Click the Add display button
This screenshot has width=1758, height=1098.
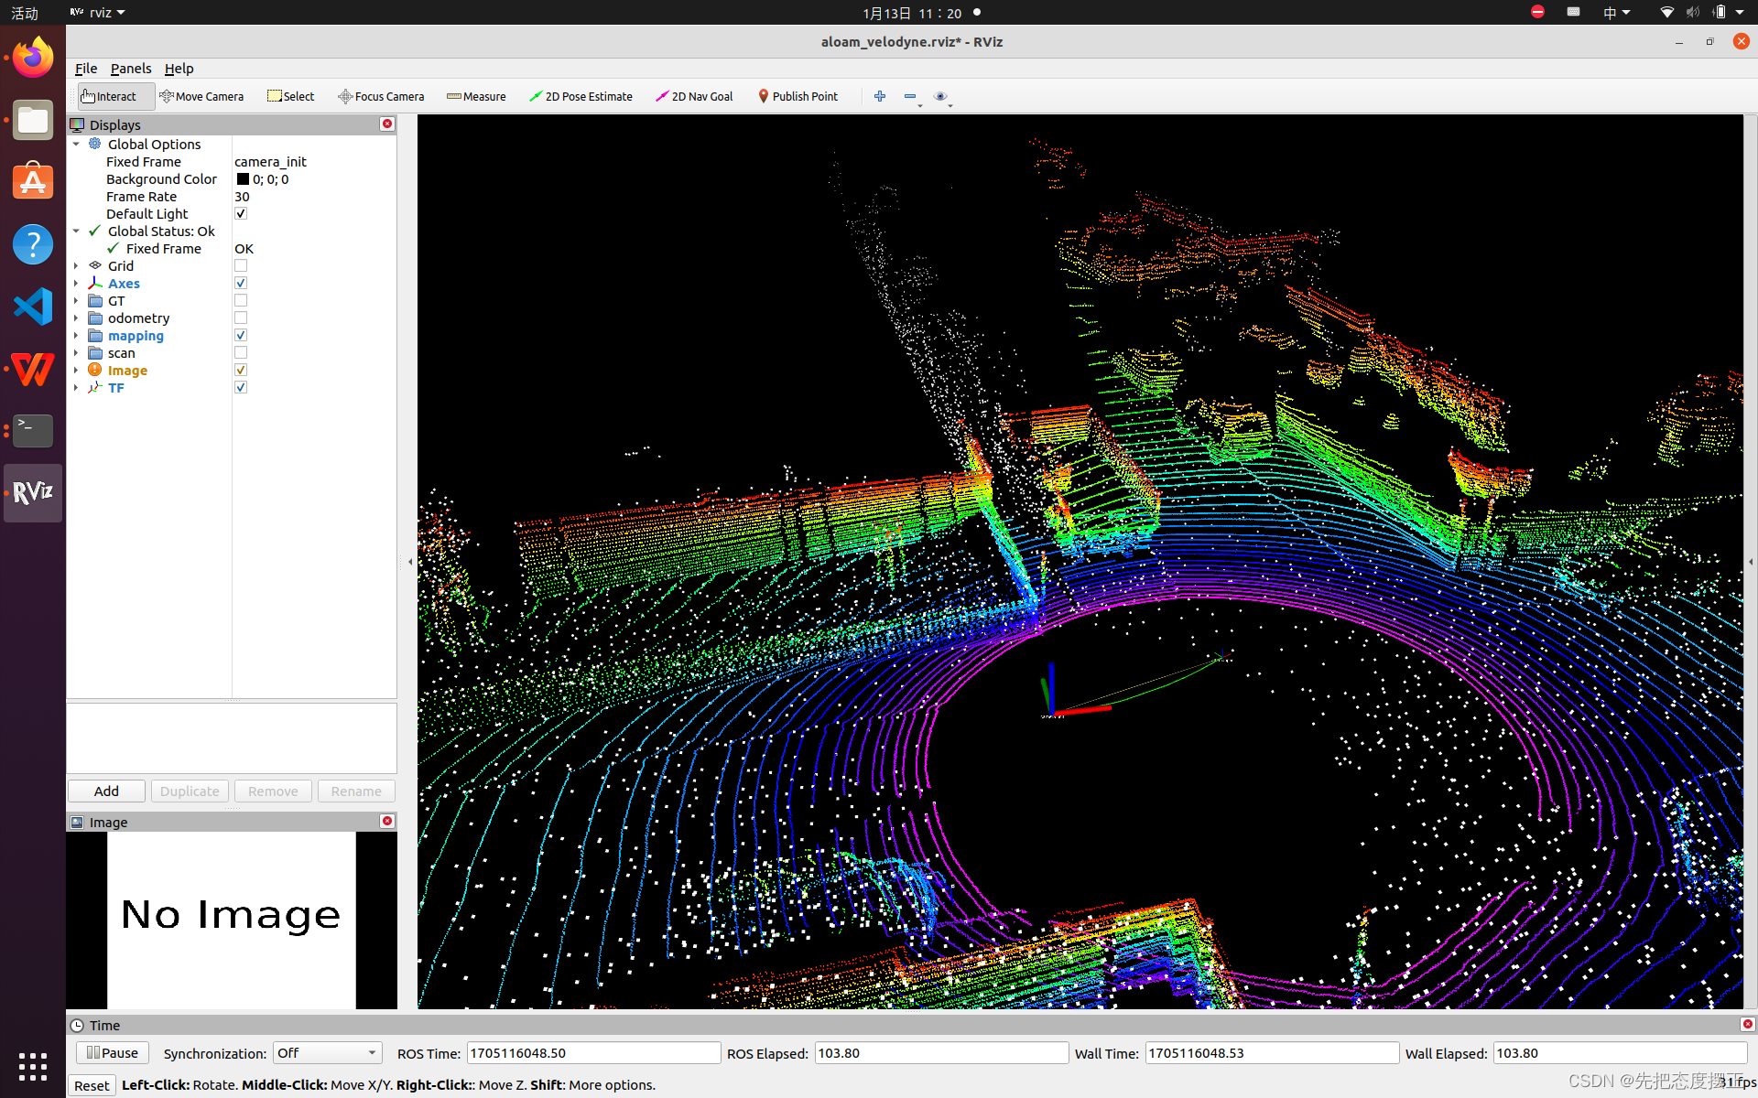coord(106,791)
